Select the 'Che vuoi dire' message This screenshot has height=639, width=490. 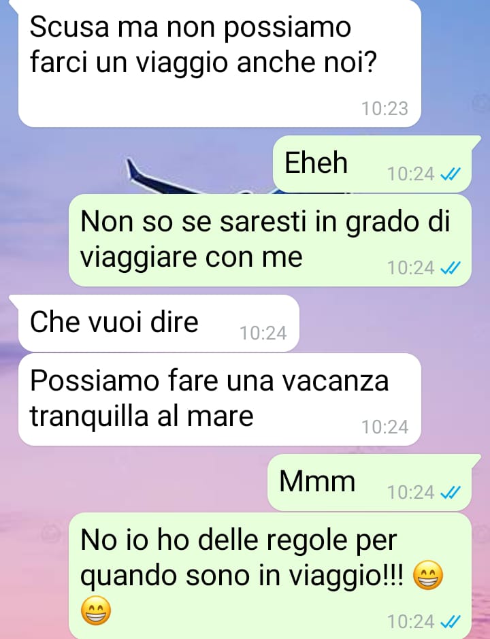[x=159, y=323]
